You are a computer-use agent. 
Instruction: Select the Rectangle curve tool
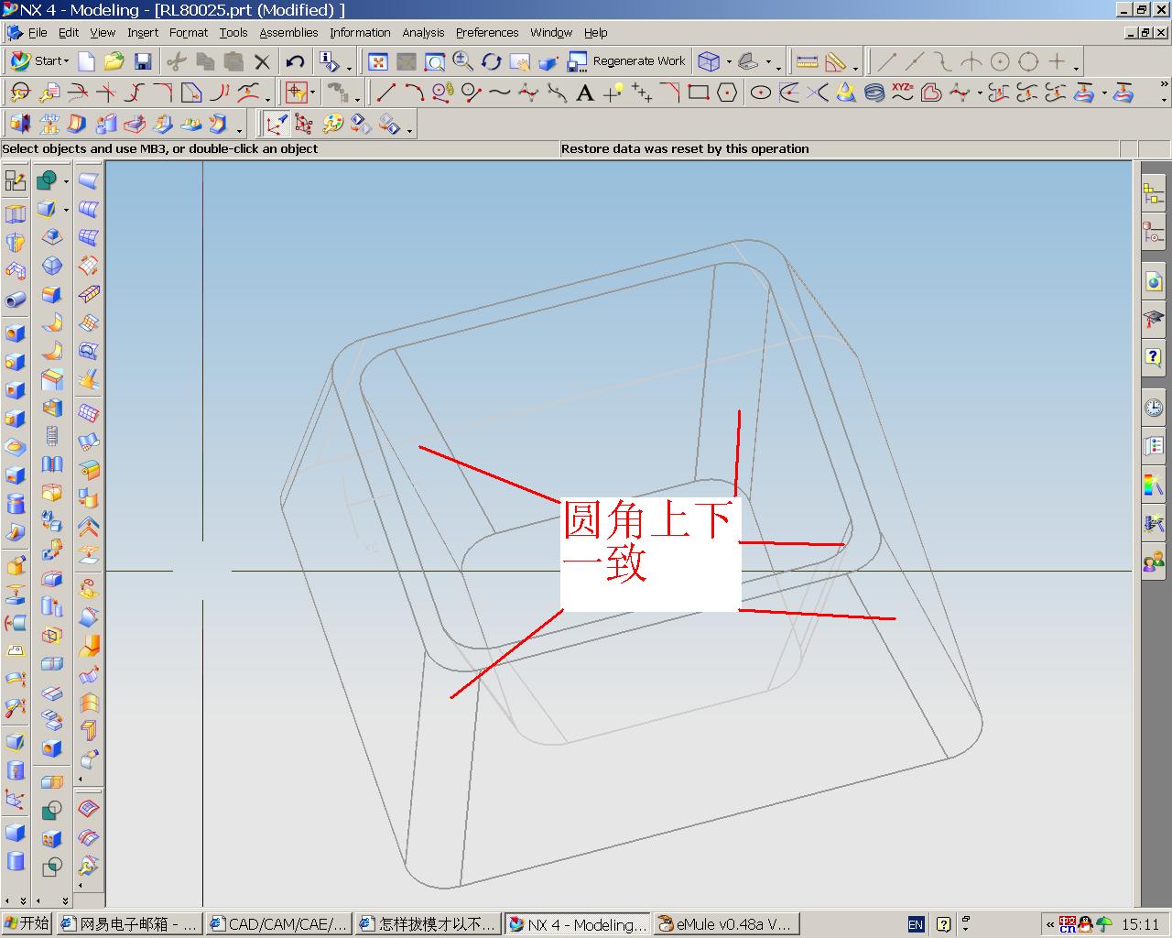pyautogui.click(x=699, y=92)
